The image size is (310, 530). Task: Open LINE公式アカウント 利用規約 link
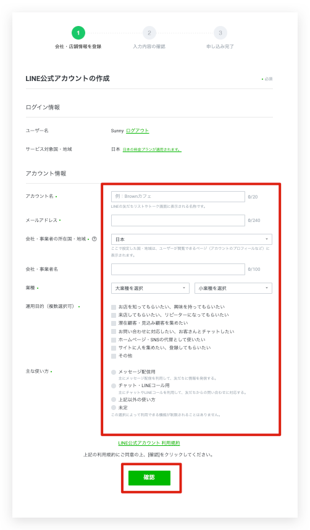click(x=149, y=443)
